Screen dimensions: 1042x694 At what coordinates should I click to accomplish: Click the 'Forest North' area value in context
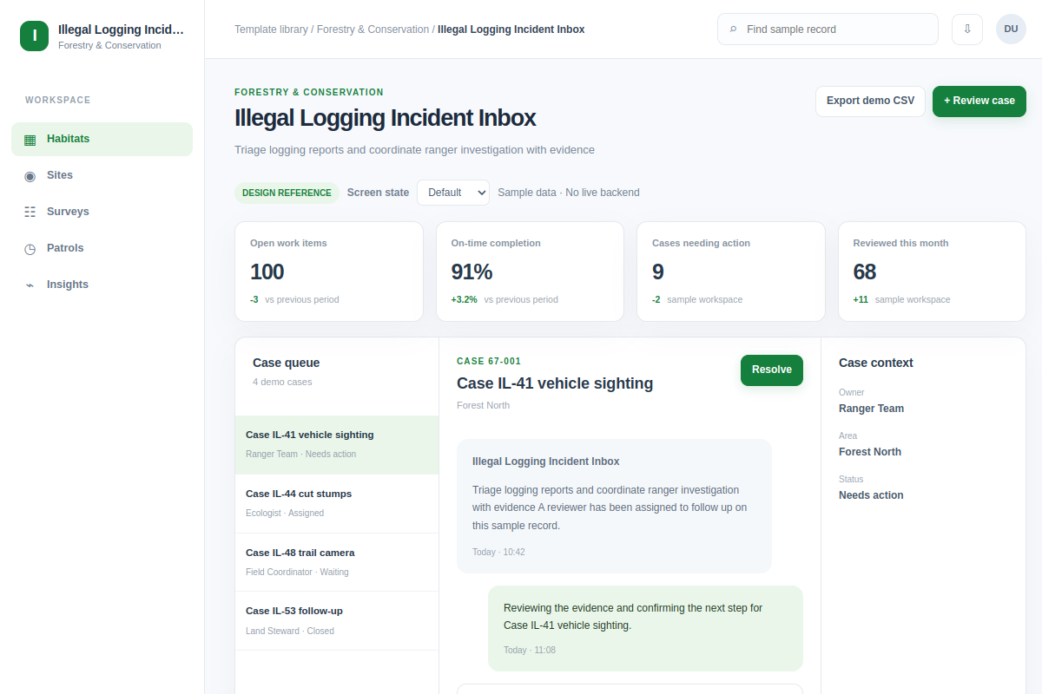[x=870, y=452]
